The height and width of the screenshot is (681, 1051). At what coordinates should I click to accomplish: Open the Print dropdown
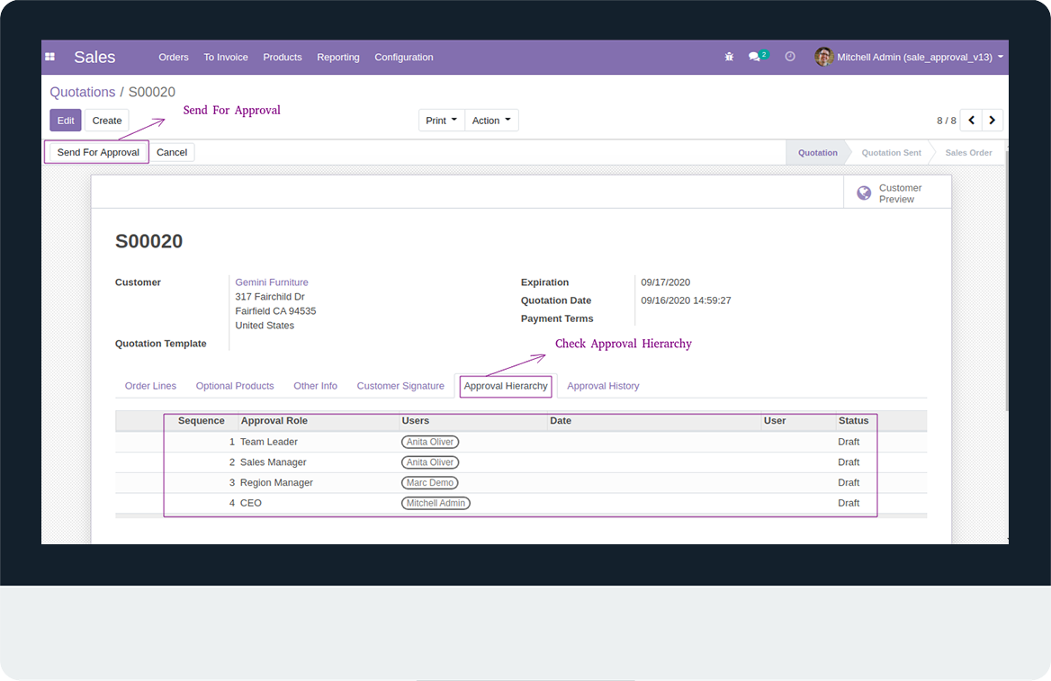[x=442, y=121]
